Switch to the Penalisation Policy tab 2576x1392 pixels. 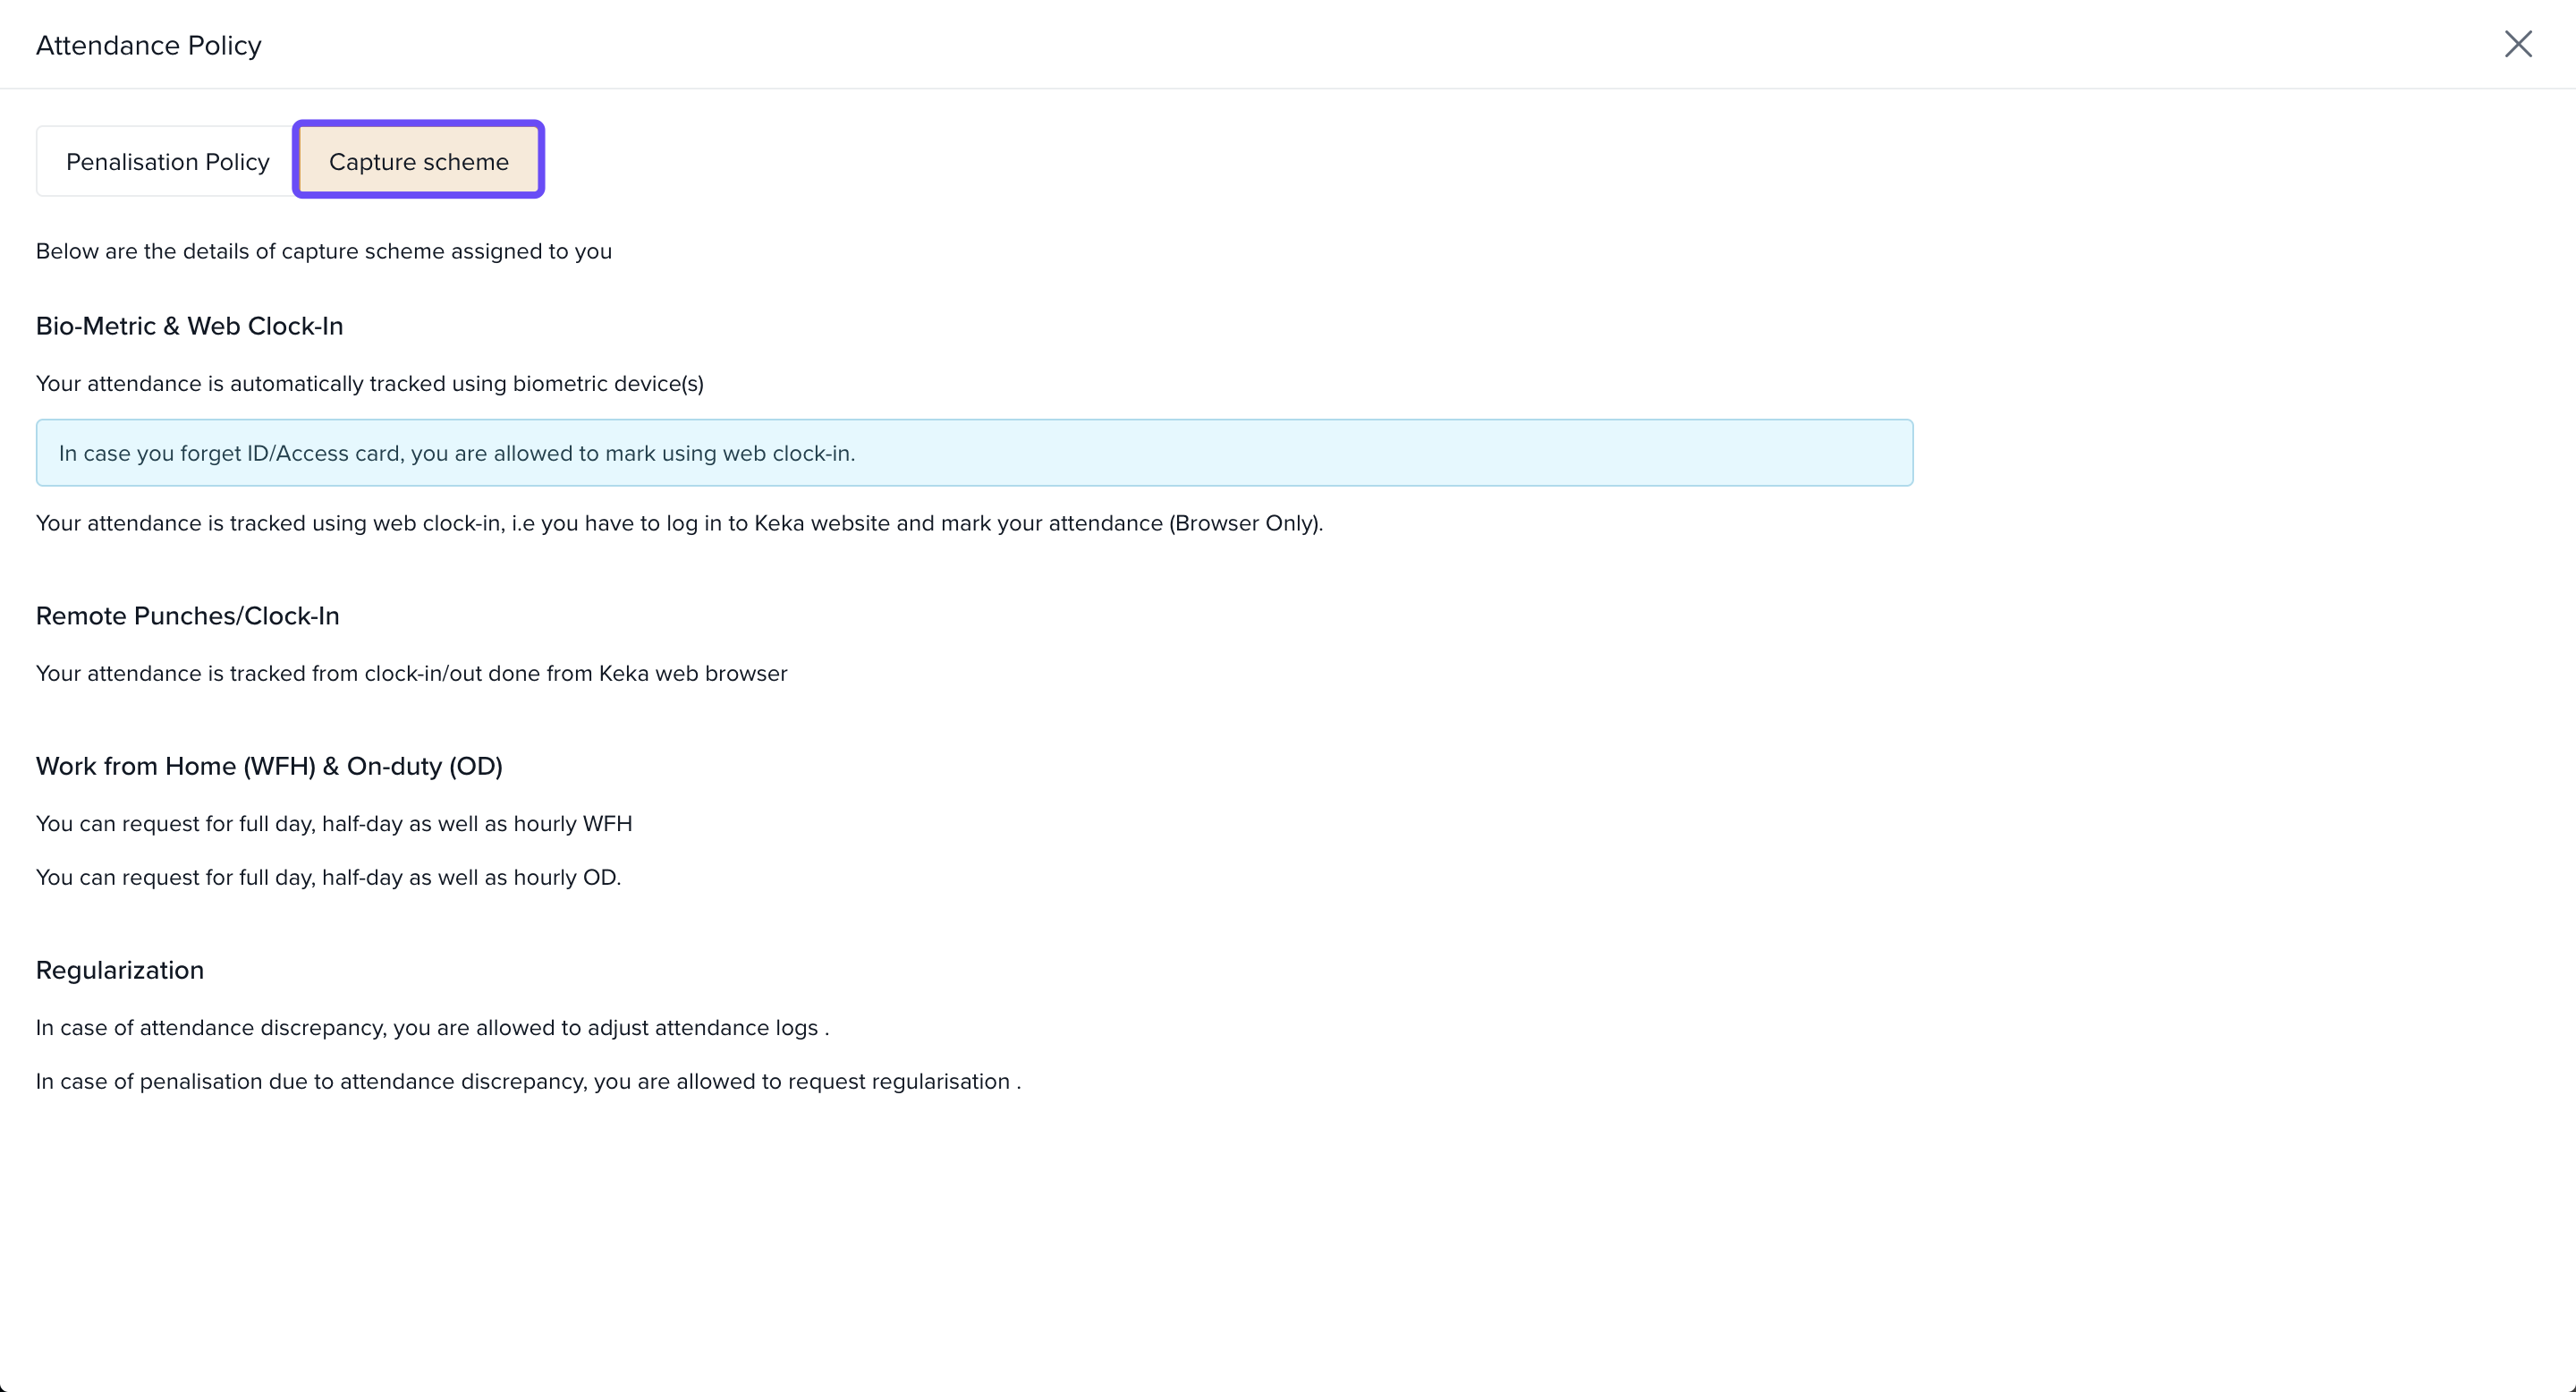click(167, 162)
